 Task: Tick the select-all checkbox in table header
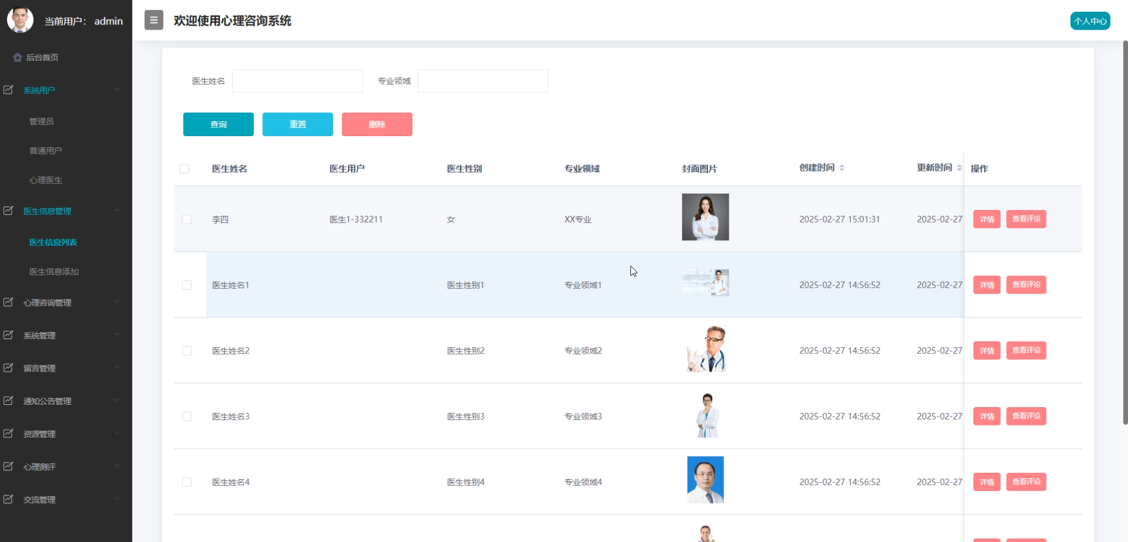point(184,169)
